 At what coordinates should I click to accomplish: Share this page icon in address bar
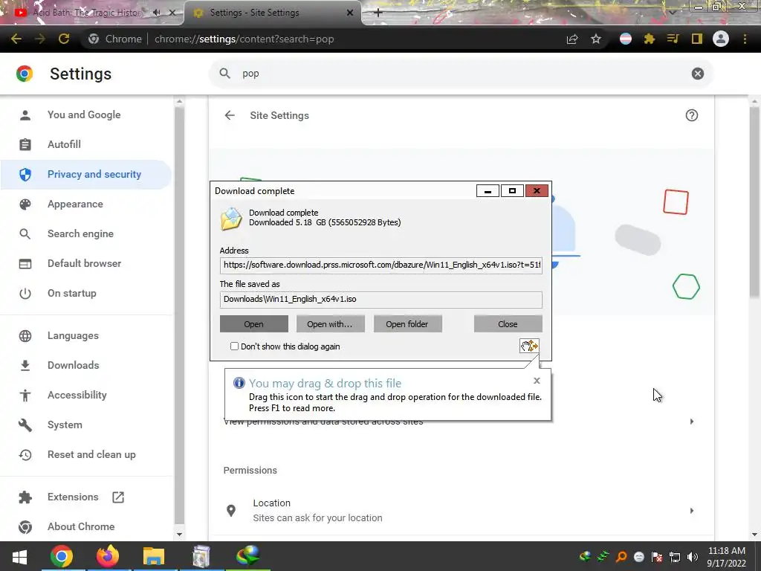(x=572, y=39)
